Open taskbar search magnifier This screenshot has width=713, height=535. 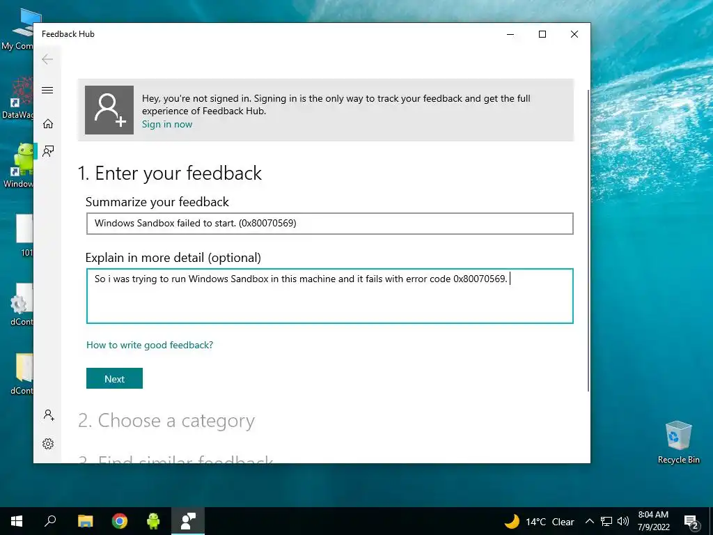coord(50,521)
